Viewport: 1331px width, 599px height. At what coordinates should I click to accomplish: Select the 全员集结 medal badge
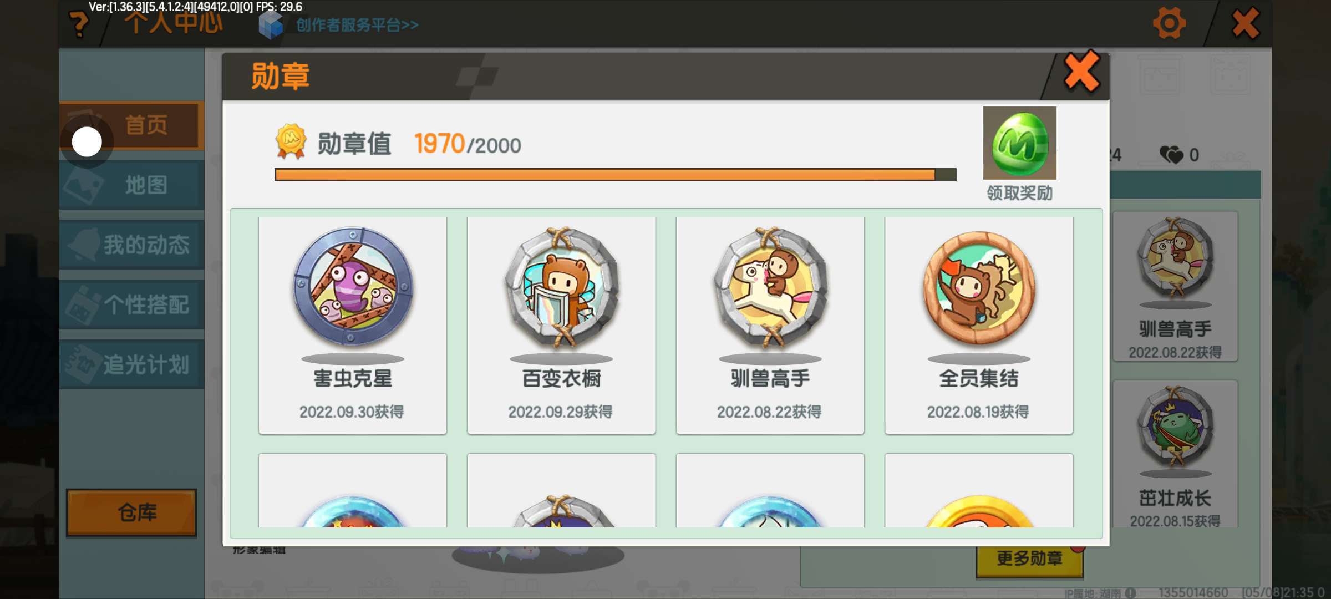click(979, 325)
